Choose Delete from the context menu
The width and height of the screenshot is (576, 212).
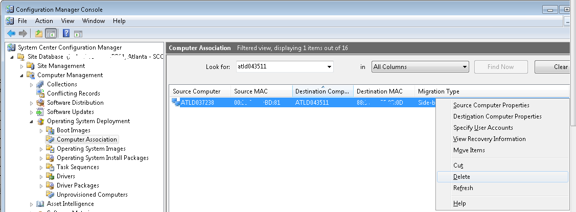(x=502, y=177)
